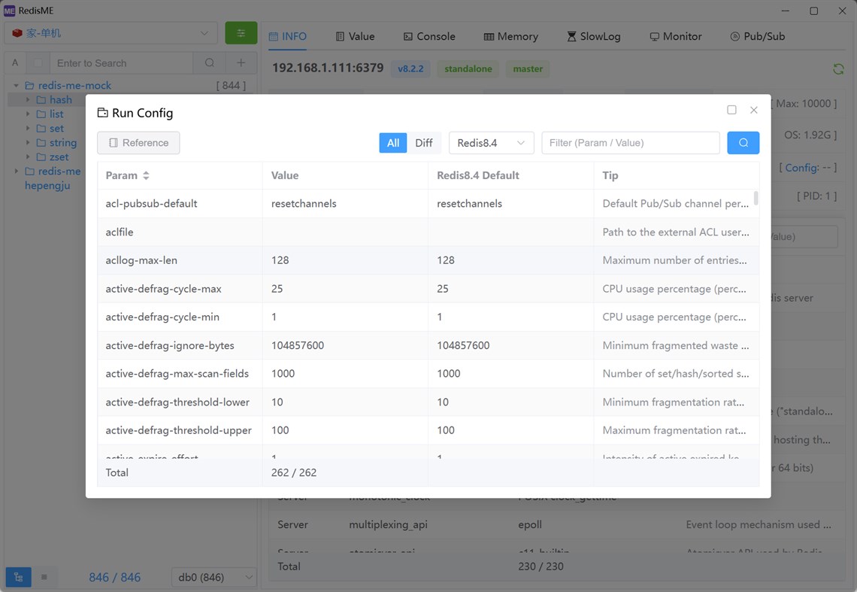Click the hash folder icon

tap(41, 99)
